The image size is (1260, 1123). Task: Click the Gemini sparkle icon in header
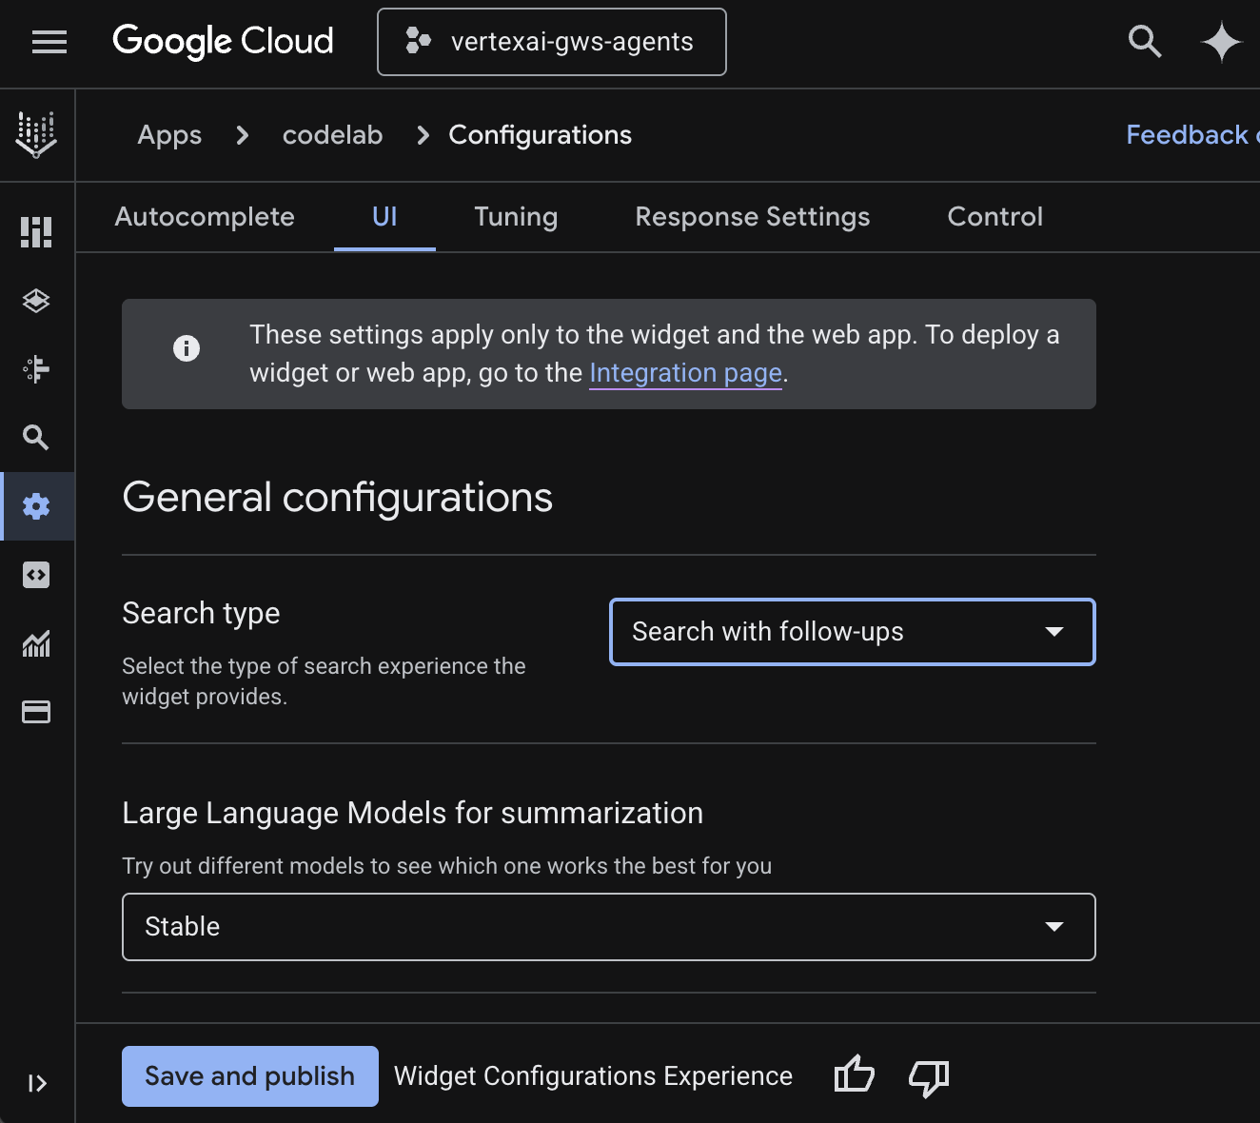(1221, 42)
